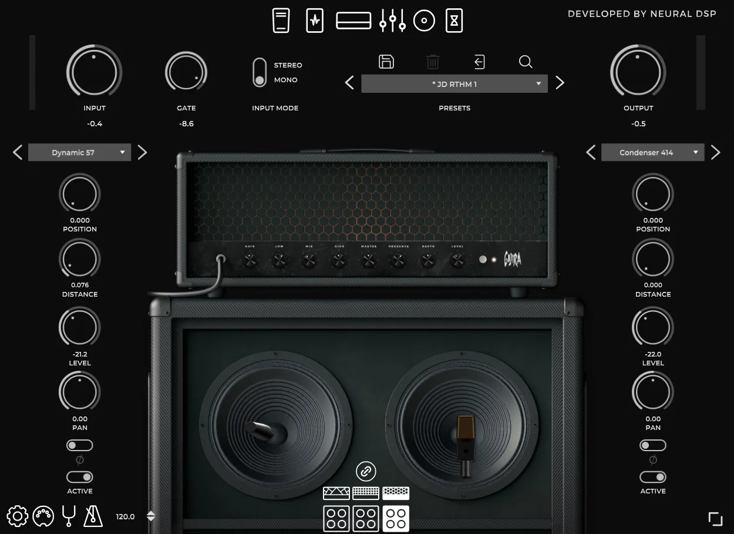The width and height of the screenshot is (734, 534).
Task: Select the third highlighted cabinet icon
Action: pyautogui.click(x=396, y=519)
